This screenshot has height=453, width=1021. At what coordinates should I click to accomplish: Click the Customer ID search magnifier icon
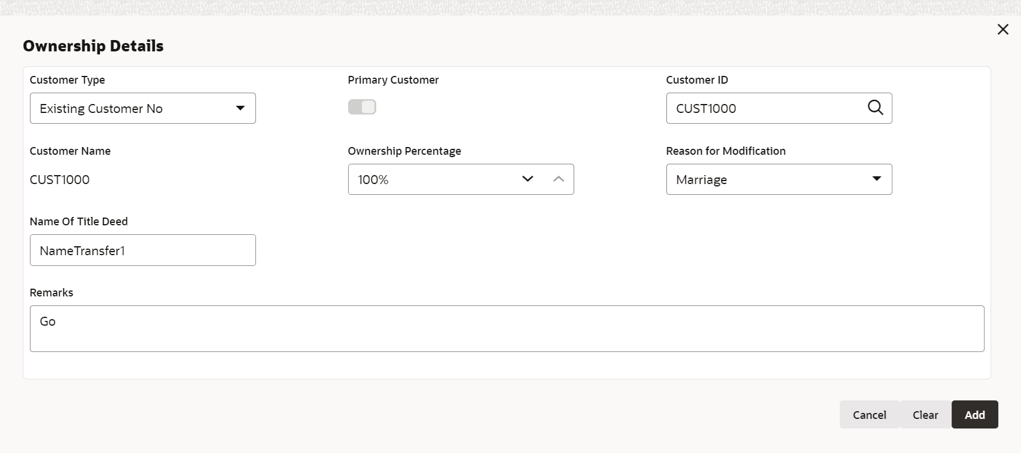875,108
